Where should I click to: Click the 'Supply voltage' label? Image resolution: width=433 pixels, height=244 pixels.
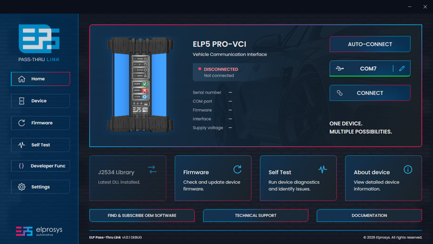tap(208, 128)
